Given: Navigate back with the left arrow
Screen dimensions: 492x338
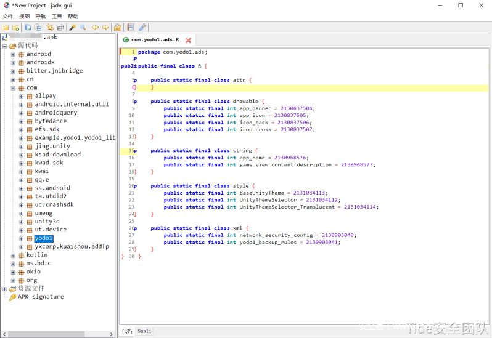Looking at the screenshot, I should click(95, 27).
